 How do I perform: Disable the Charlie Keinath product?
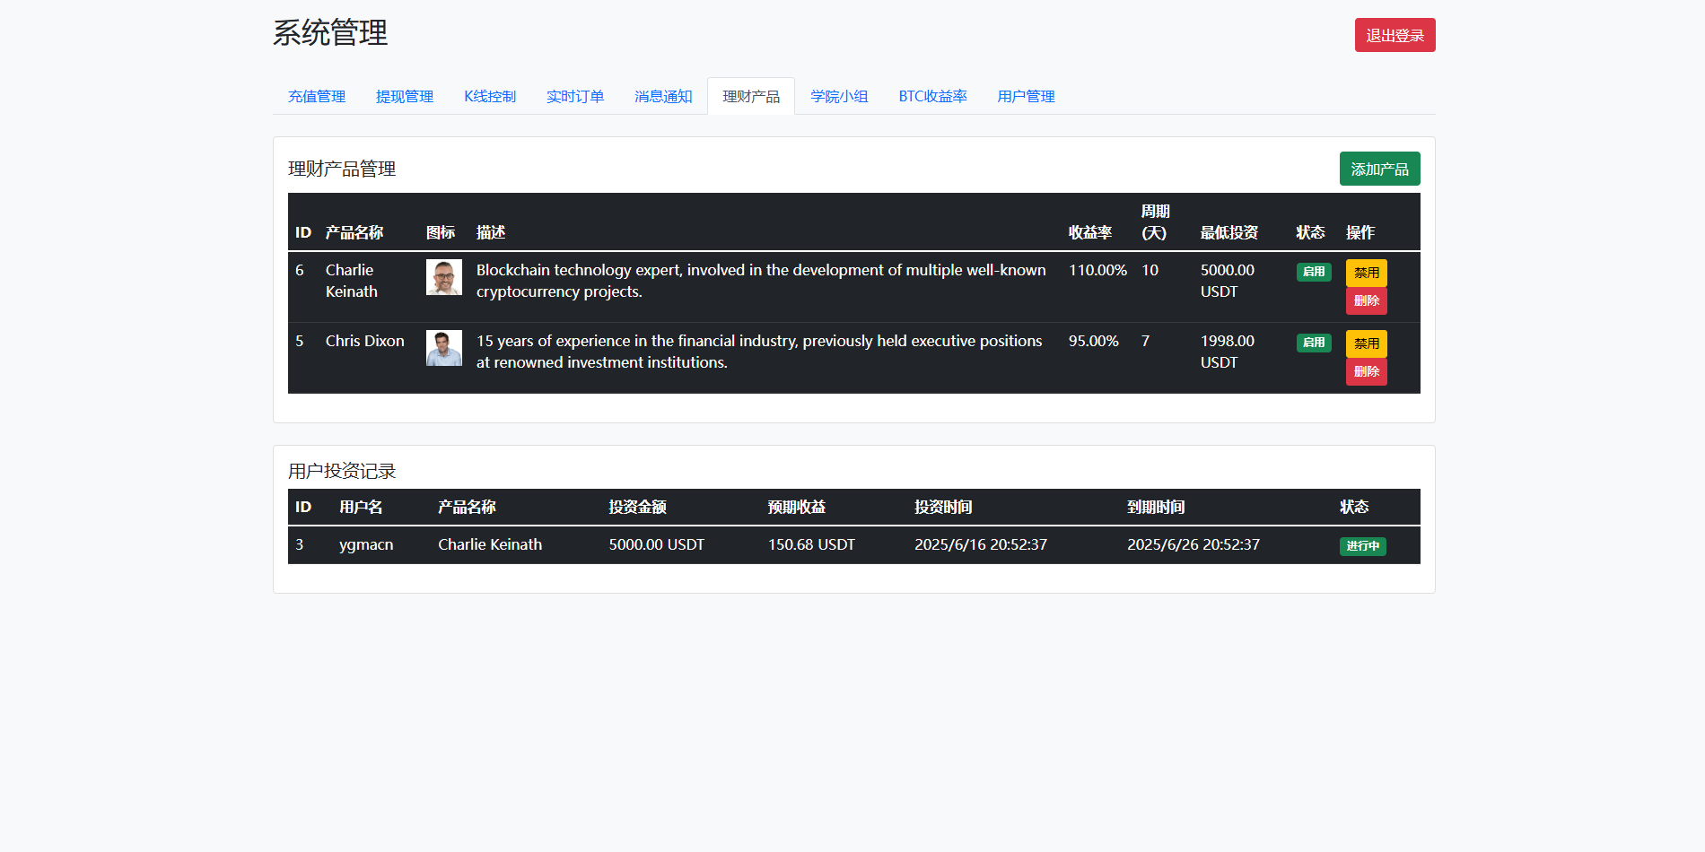(1366, 273)
